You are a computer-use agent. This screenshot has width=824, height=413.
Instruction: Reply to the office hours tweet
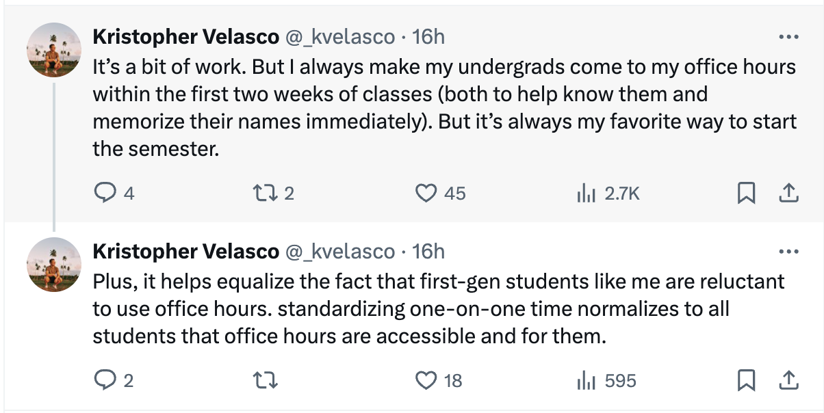pyautogui.click(x=104, y=194)
